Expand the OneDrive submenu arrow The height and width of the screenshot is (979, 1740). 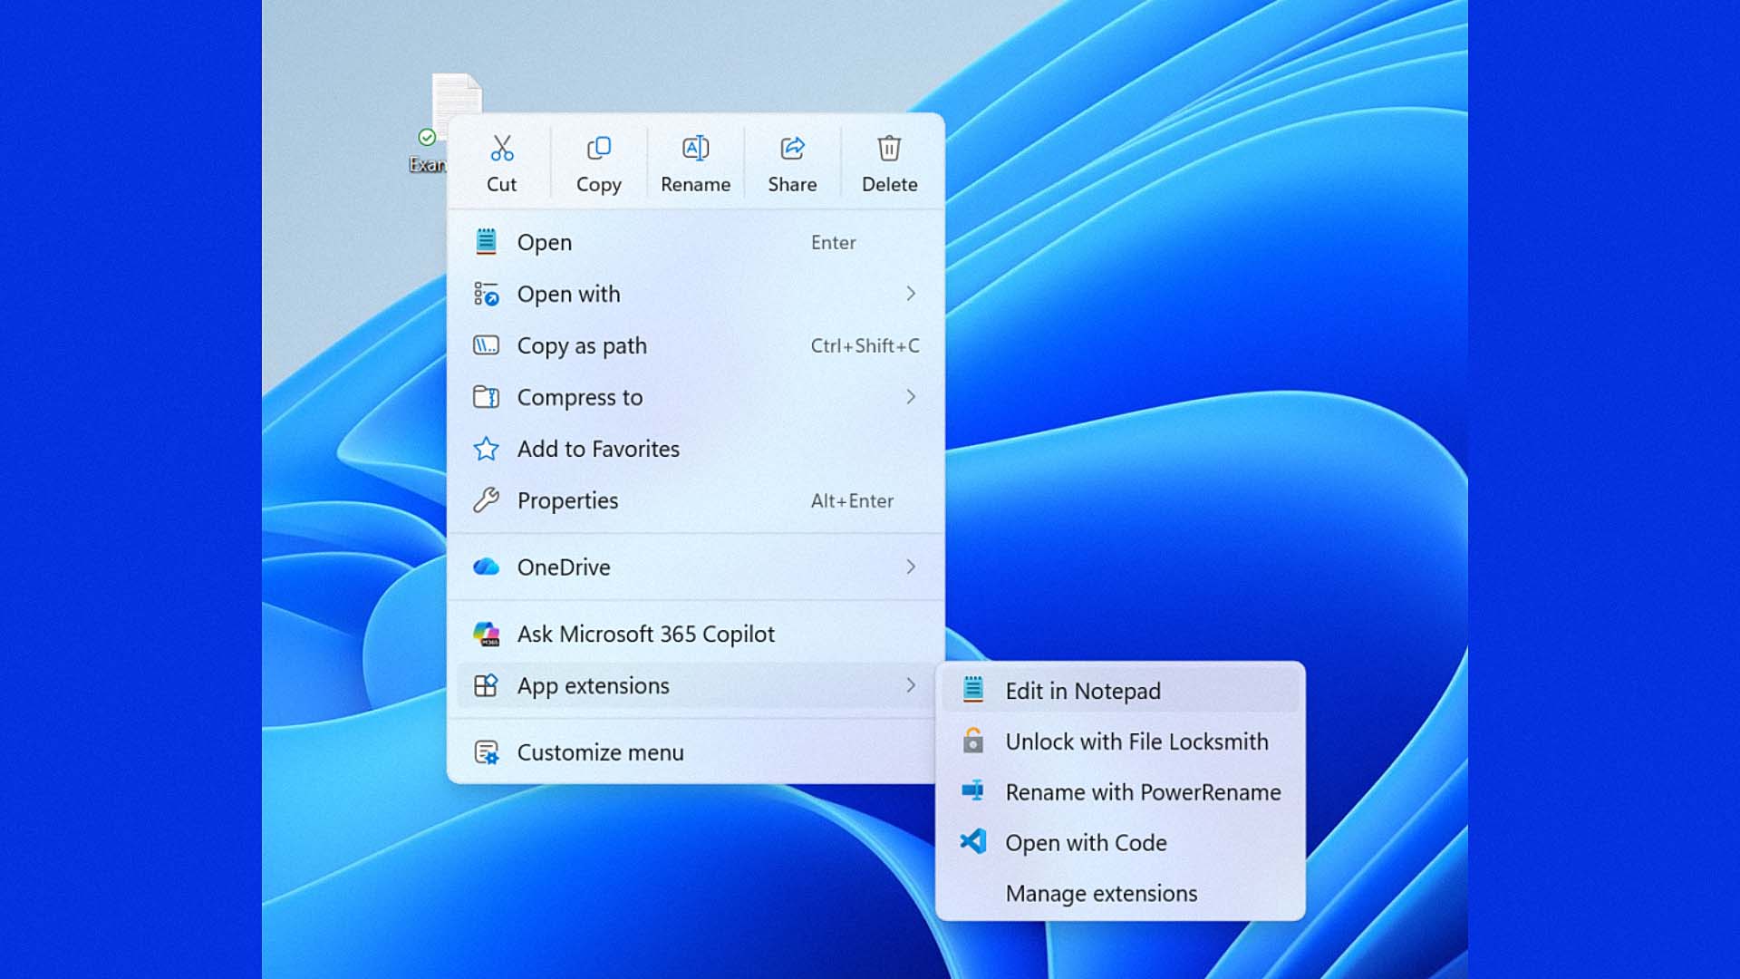click(911, 567)
